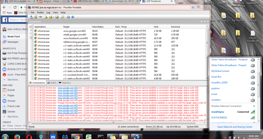The height and width of the screenshot is (139, 263).
Task: Select the www.facebook.com:443 connection row
Action: click(120, 38)
